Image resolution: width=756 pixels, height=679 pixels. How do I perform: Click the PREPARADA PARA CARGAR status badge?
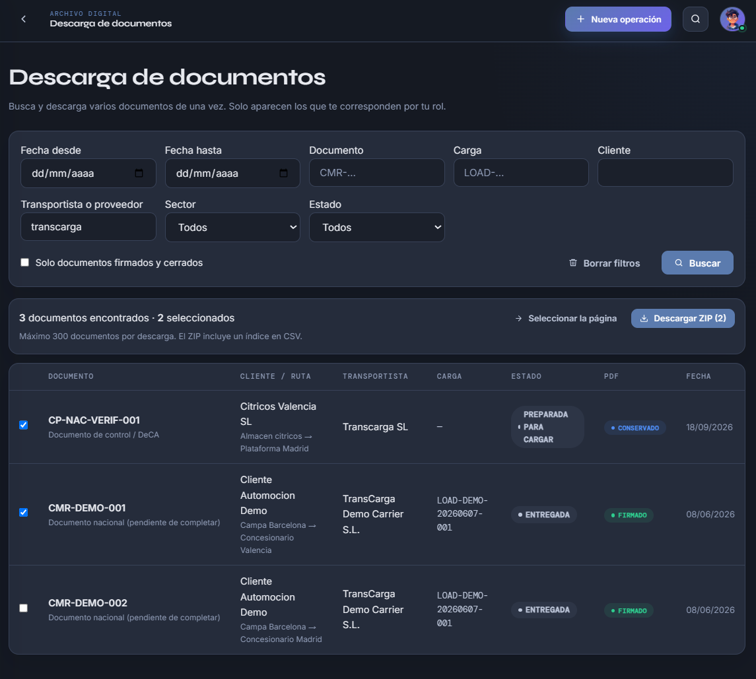point(547,427)
